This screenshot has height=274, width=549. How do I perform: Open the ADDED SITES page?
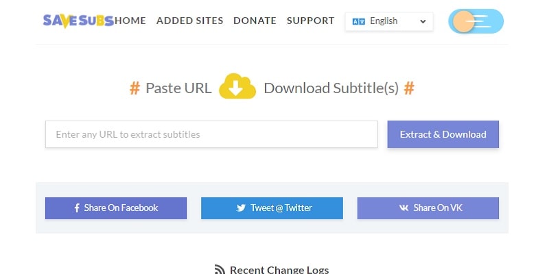(x=190, y=21)
